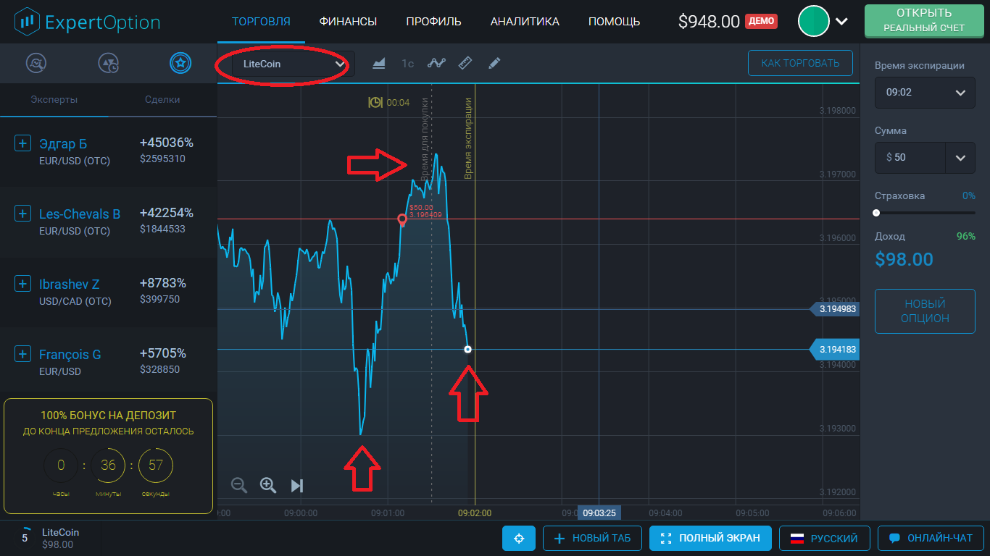
Task: Open the LiteCoin asset dropdown
Action: pos(293,64)
